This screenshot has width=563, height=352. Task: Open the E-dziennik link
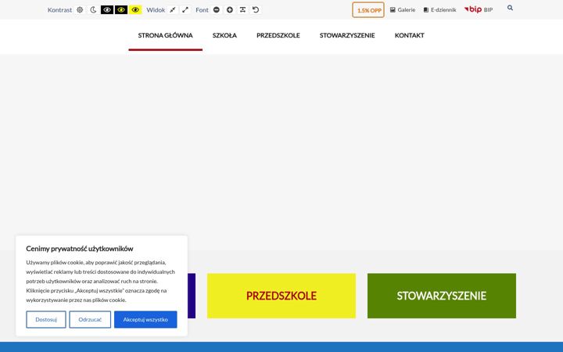coord(439,9)
